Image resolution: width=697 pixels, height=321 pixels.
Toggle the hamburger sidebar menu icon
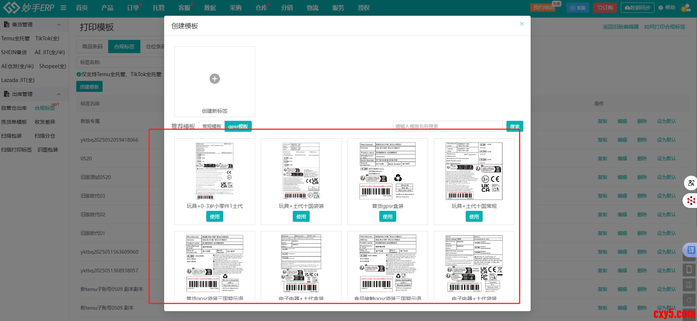tap(63, 8)
